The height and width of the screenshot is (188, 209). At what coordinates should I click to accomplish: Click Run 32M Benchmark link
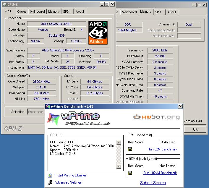[x=163, y=149]
